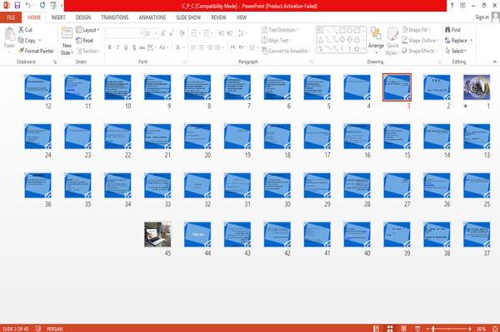The height and width of the screenshot is (332, 500).
Task: Increase list indent level
Action: (230, 33)
